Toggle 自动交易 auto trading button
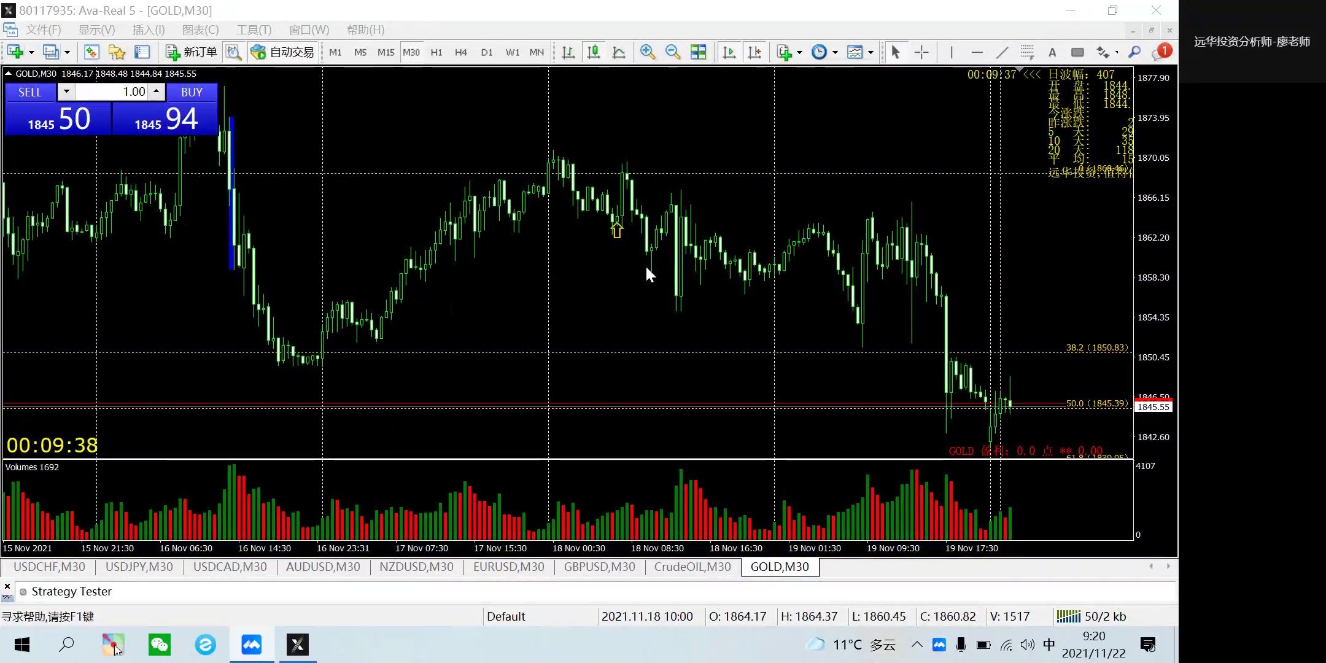1326x663 pixels. coord(283,52)
